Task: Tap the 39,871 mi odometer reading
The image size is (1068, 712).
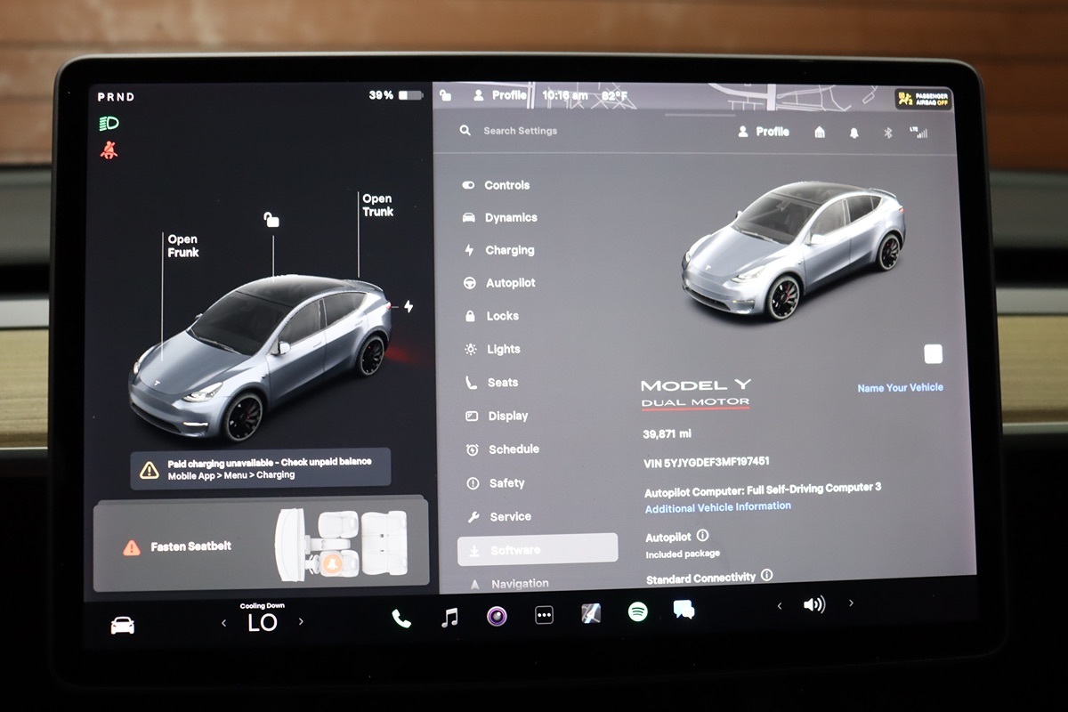Action: [667, 434]
